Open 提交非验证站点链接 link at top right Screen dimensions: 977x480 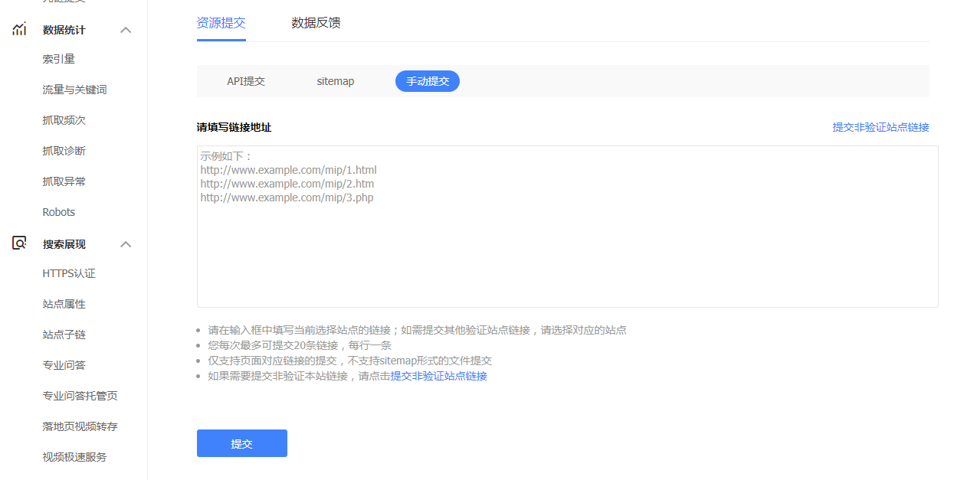coord(880,127)
